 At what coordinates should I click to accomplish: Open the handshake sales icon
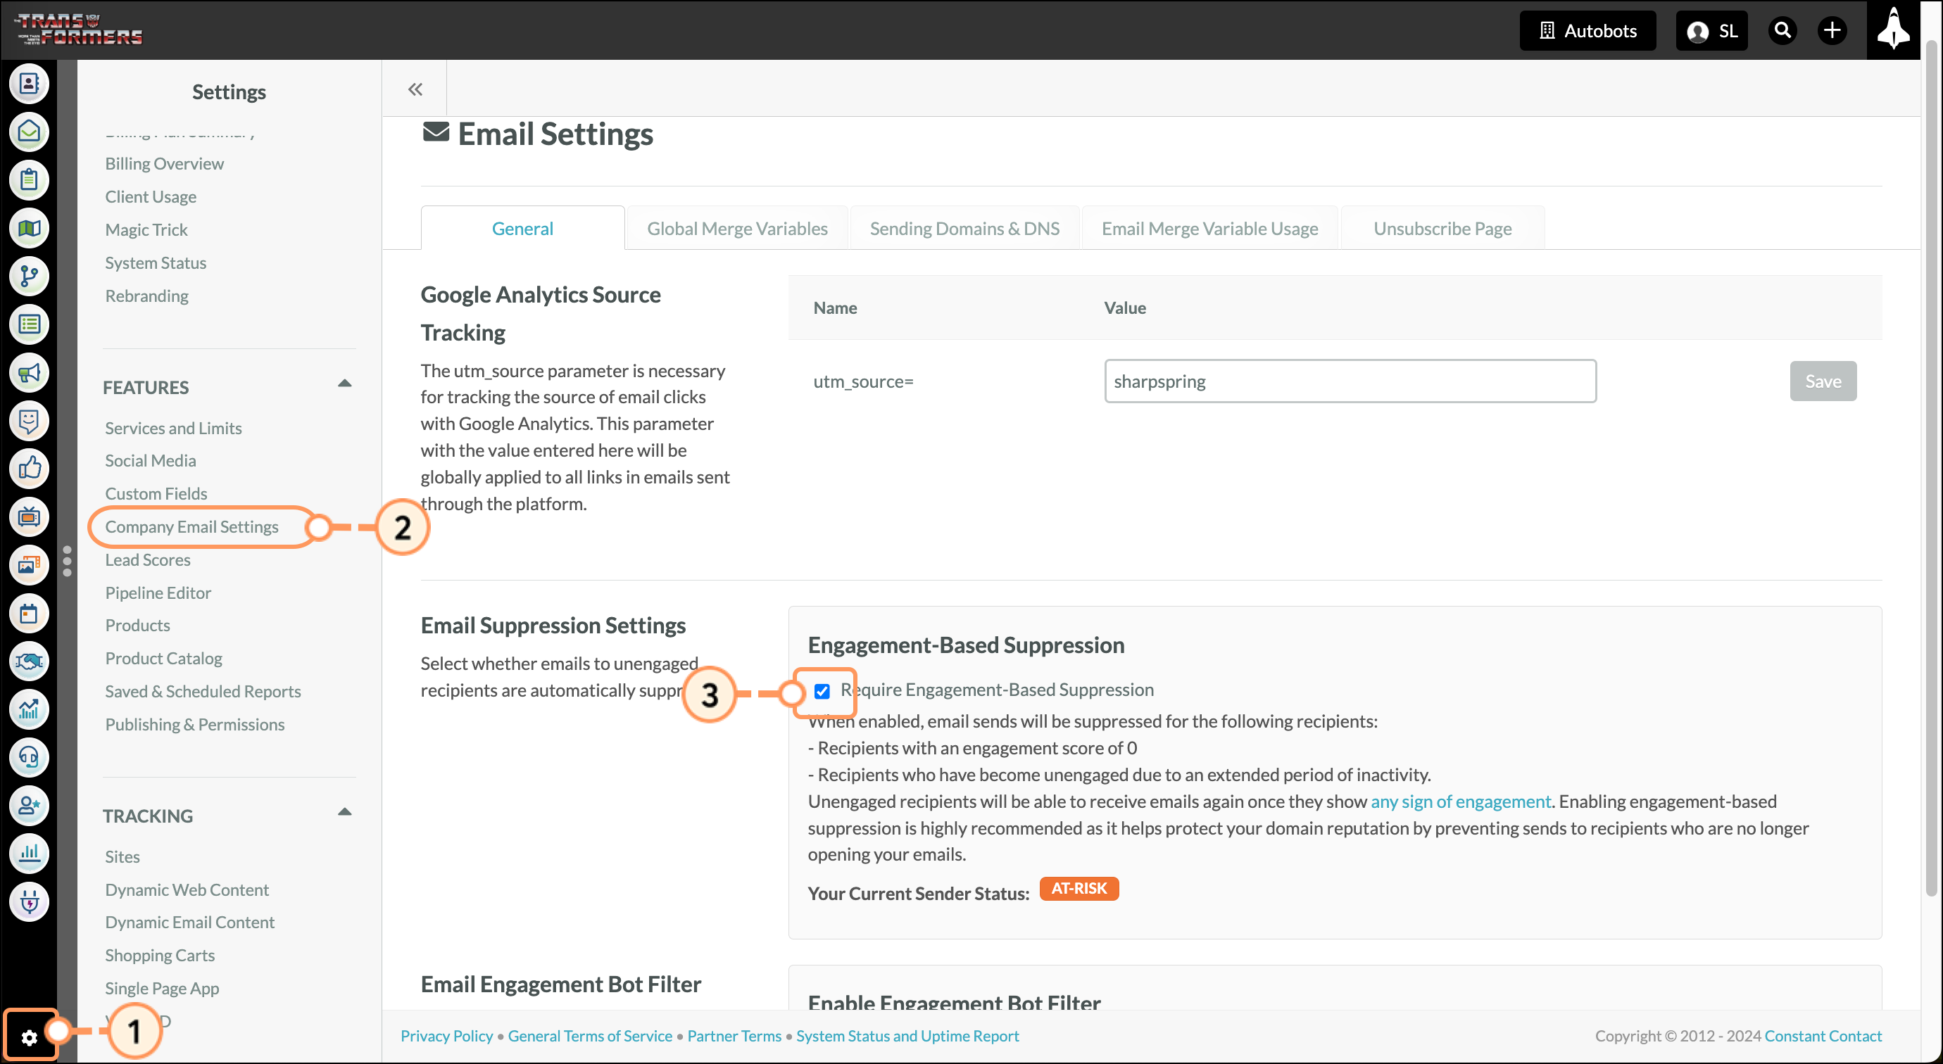coord(29,661)
